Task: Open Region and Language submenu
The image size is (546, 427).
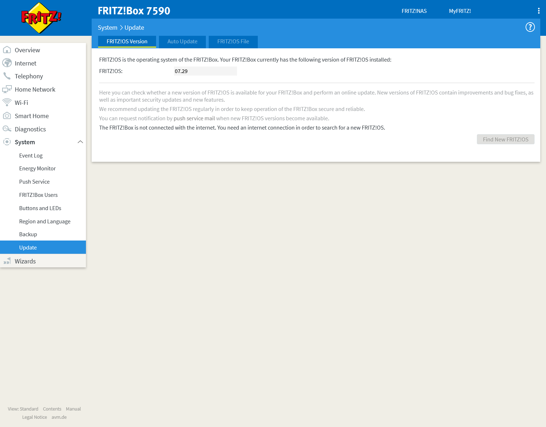Action: click(x=43, y=222)
